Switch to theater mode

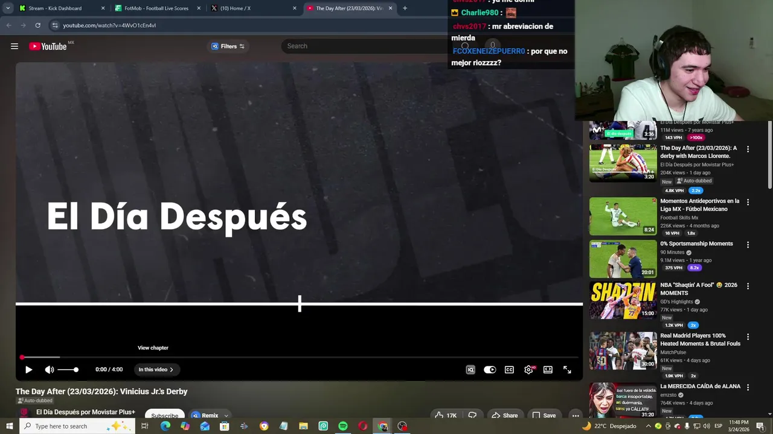548,370
